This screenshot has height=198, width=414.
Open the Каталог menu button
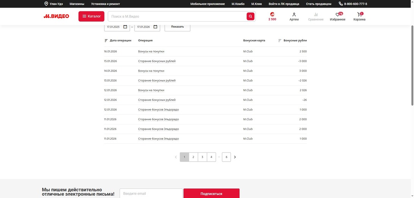click(x=92, y=16)
